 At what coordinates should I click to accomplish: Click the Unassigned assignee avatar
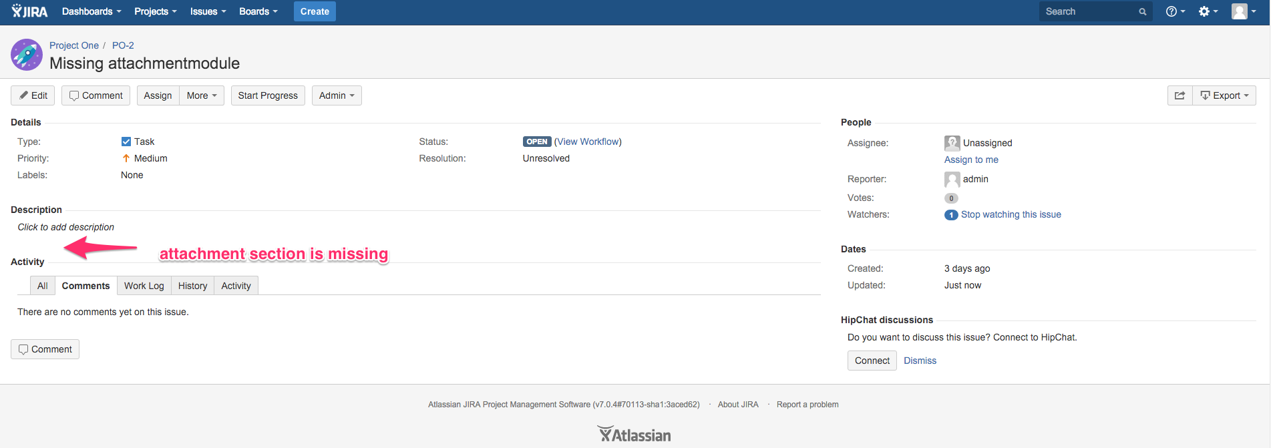pyautogui.click(x=952, y=143)
